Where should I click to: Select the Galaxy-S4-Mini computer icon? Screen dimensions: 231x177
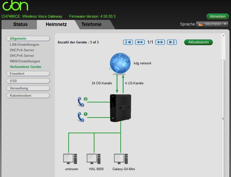[121, 159]
